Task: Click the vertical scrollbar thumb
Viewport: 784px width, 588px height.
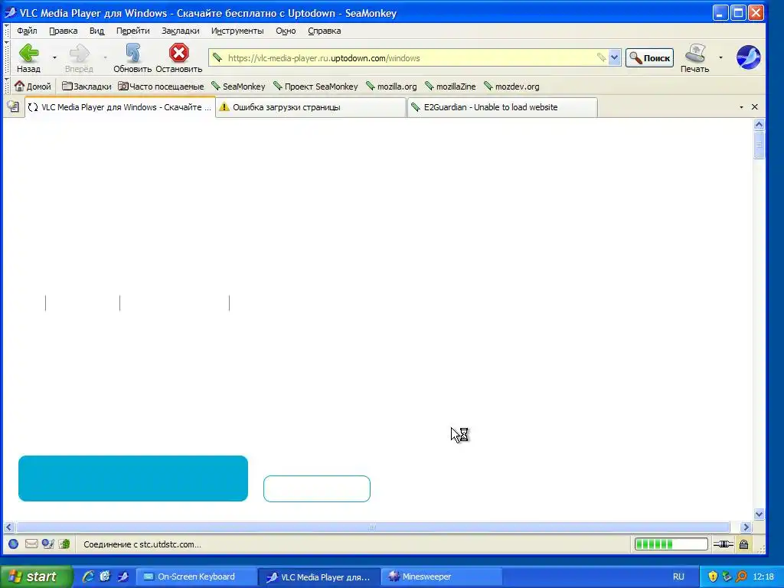Action: [x=759, y=145]
